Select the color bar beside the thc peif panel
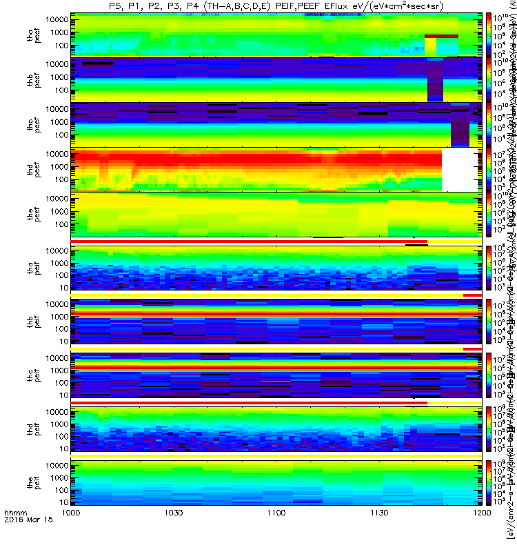 [489, 375]
